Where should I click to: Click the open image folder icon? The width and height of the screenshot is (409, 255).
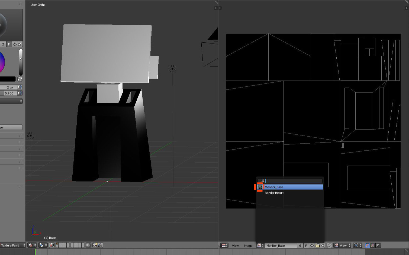click(317, 246)
